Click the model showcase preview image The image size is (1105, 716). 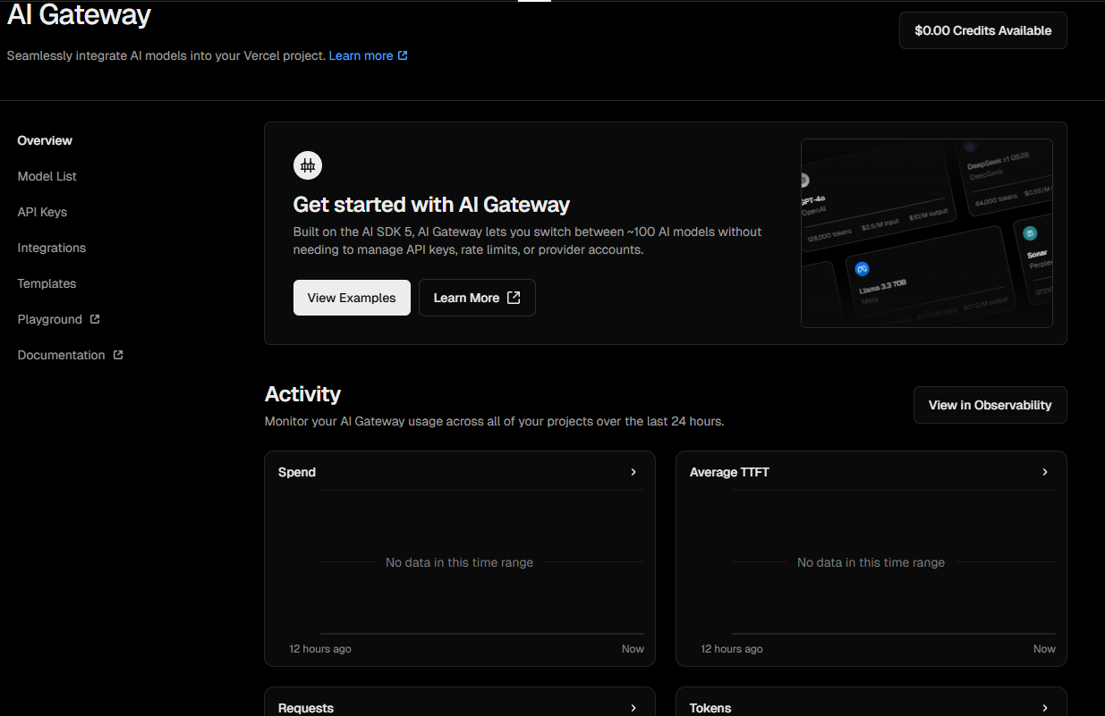(926, 232)
